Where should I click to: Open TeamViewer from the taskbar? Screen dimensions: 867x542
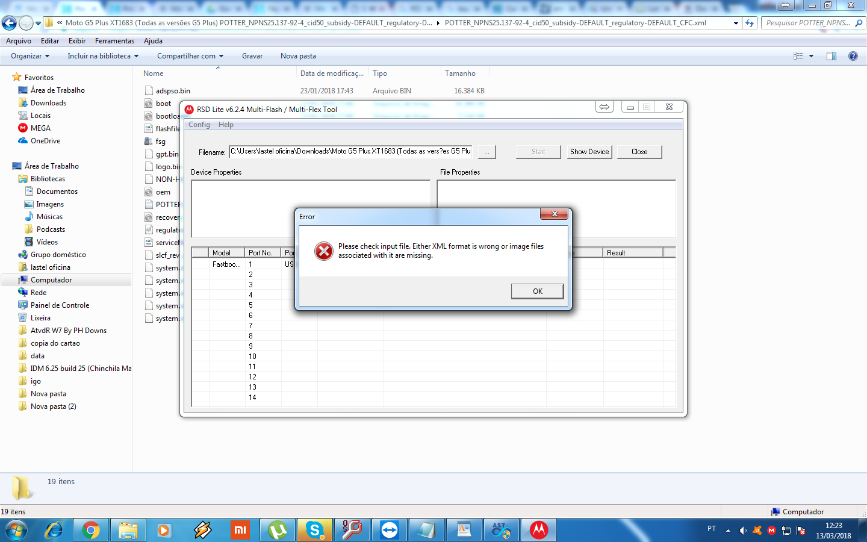pyautogui.click(x=390, y=530)
